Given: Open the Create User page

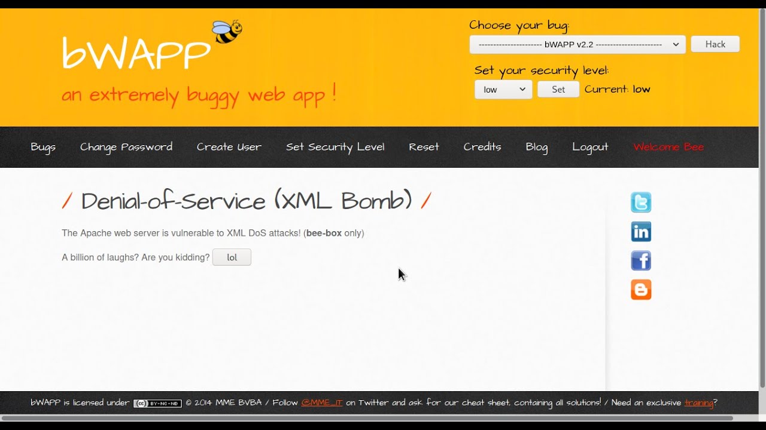Looking at the screenshot, I should tap(229, 147).
